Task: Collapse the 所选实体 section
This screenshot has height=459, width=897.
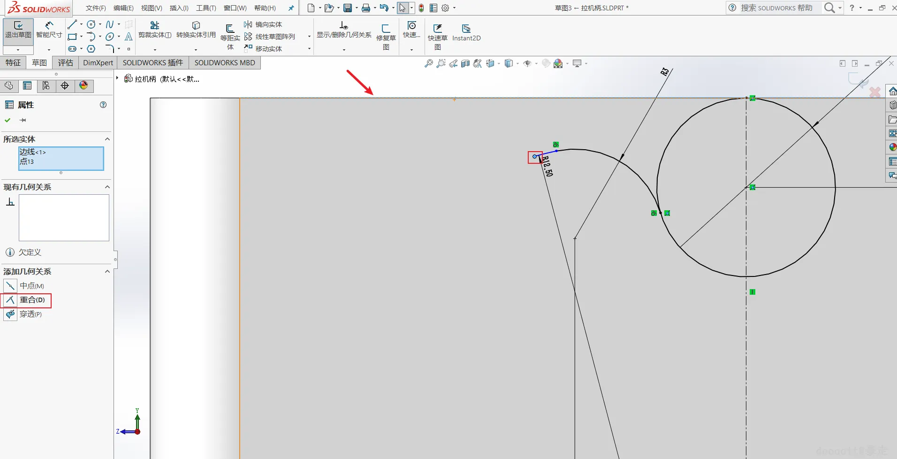Action: click(x=107, y=139)
